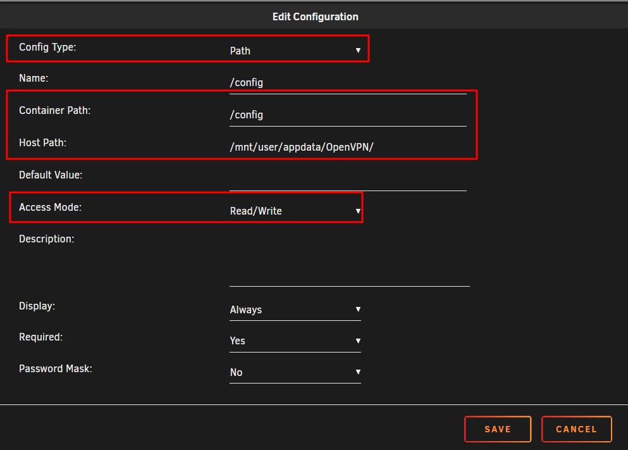Click the Config Type label
Screen dimensions: 628x450
click(47, 47)
